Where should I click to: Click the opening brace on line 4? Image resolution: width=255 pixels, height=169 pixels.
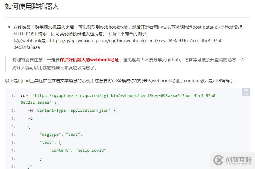(29, 127)
